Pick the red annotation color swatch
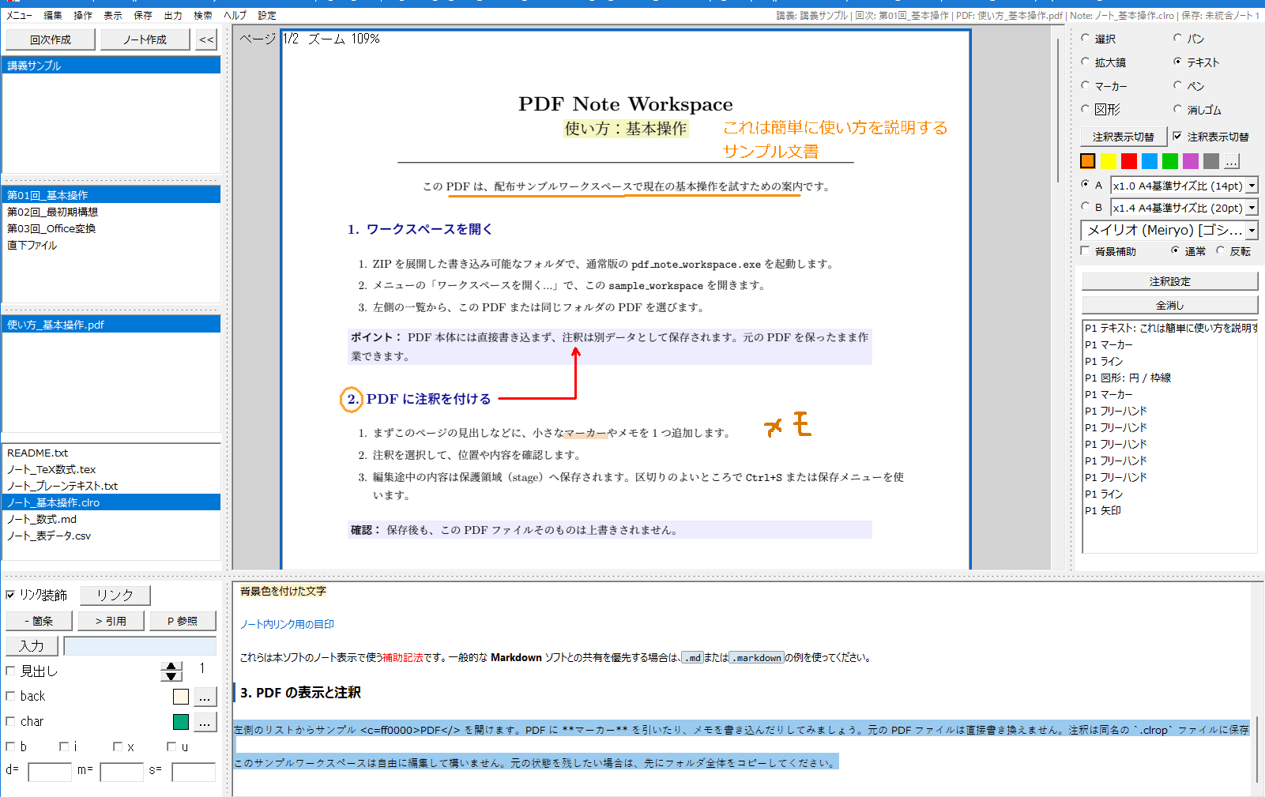The image size is (1265, 797). click(x=1129, y=161)
